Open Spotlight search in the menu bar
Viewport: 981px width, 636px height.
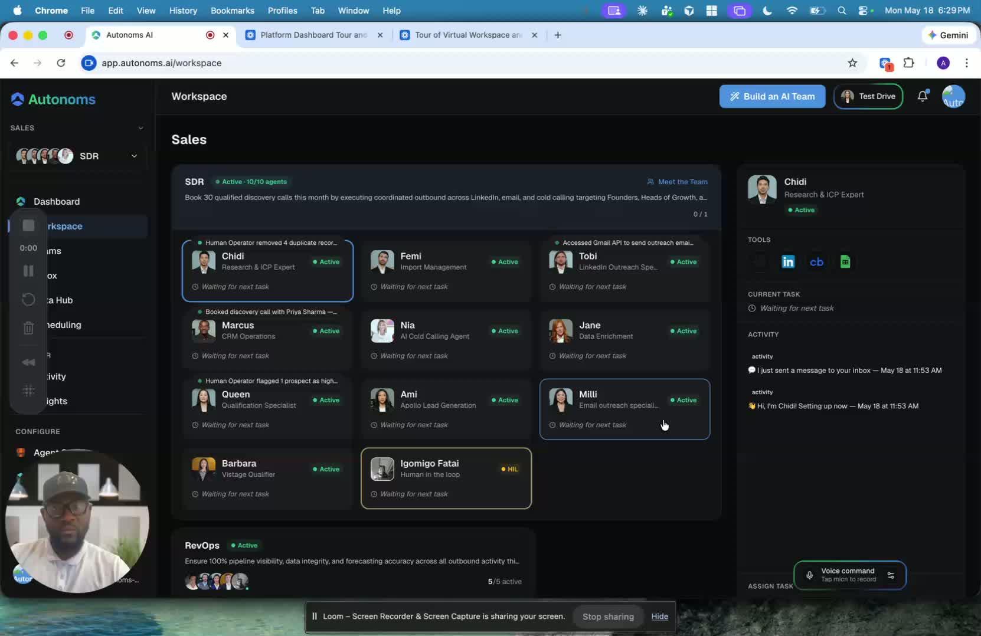click(x=842, y=10)
